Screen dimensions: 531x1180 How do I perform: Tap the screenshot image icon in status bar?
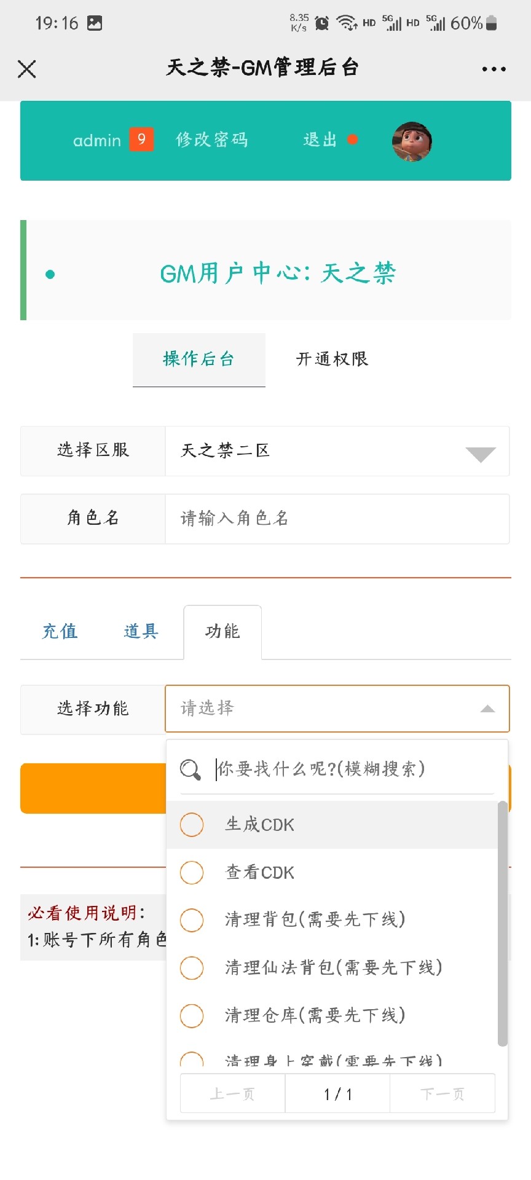pos(95,23)
